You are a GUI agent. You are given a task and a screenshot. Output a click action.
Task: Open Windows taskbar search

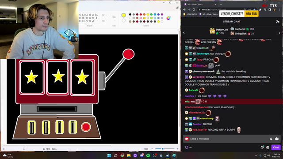[x=116, y=155]
